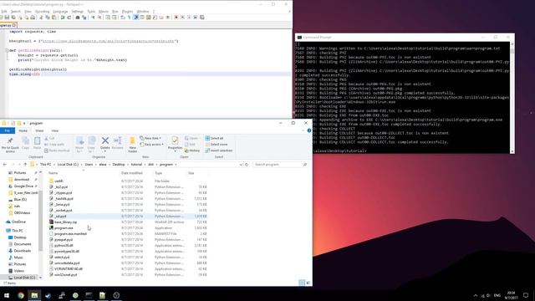
Task: Click the Up arrow in Explorer navigation
Action: coord(25,165)
